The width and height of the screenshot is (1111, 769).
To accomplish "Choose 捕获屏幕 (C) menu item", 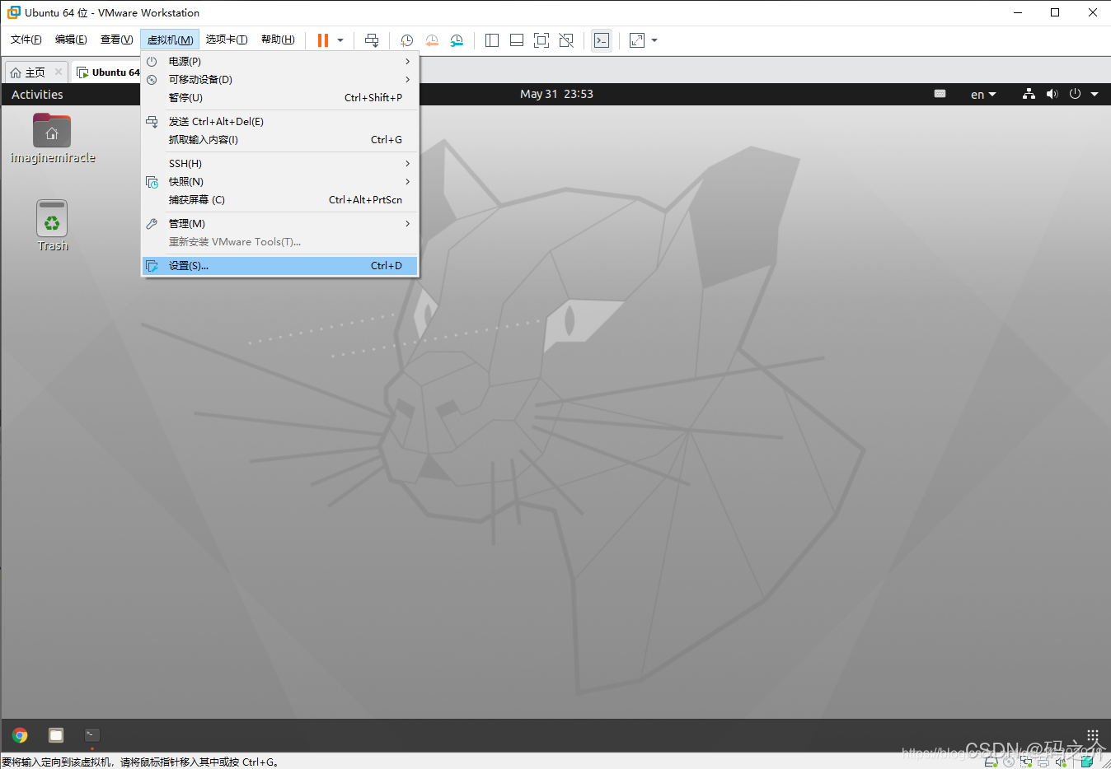I will 280,200.
